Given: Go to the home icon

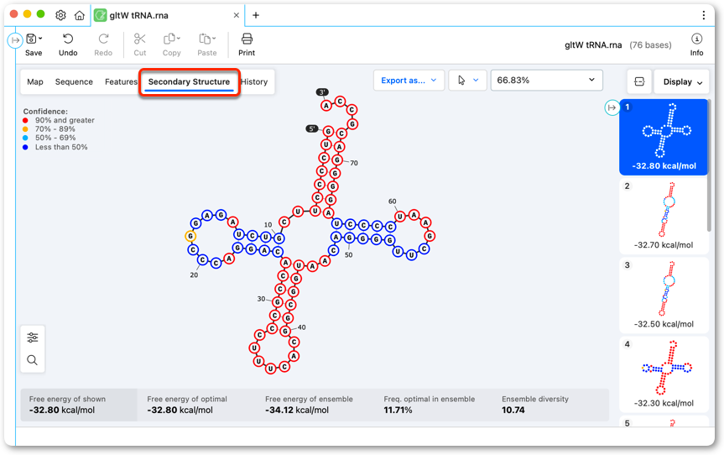Looking at the screenshot, I should pyautogui.click(x=80, y=15).
